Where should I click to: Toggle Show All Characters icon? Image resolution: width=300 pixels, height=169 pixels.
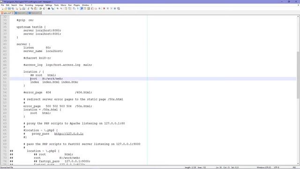[x=77, y=8]
